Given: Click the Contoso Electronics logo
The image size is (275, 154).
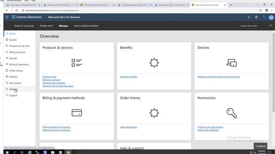Looking at the screenshot, I should (27, 17).
